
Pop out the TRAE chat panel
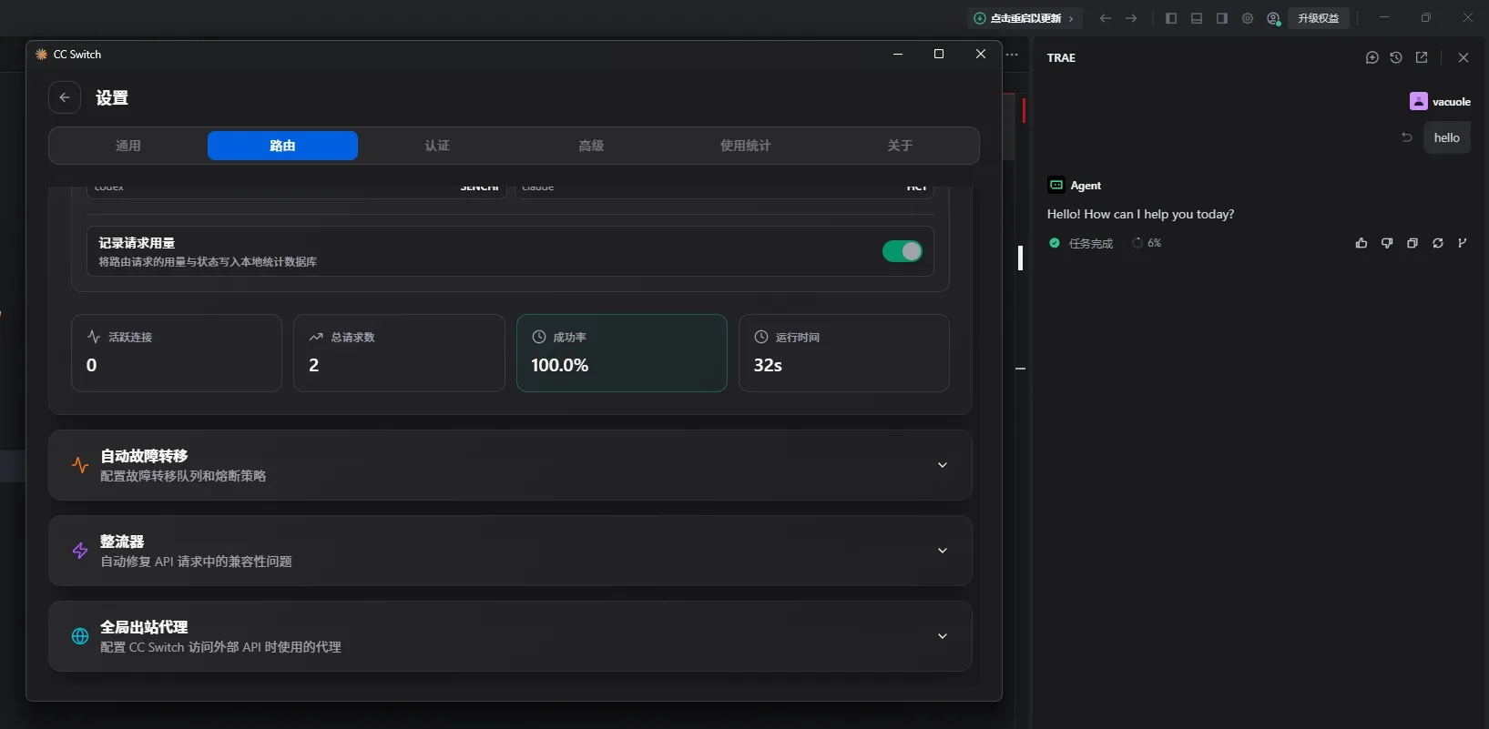pos(1422,57)
